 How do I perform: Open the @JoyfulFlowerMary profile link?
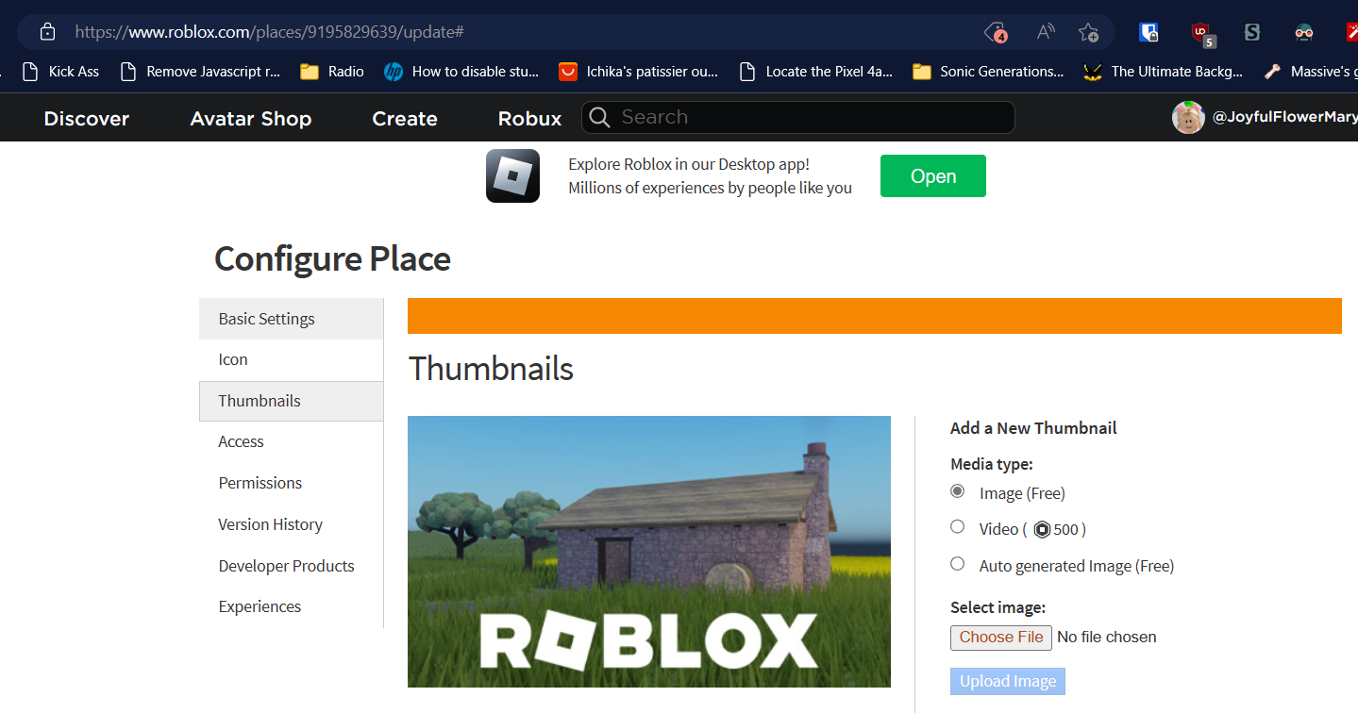pyautogui.click(x=1284, y=118)
